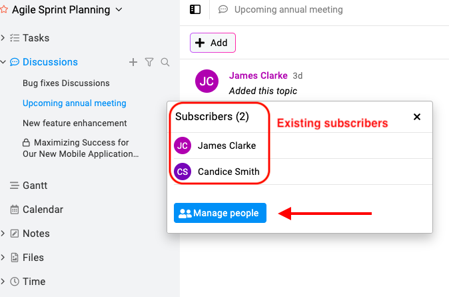Toggle the sidebar panel layout icon
449x297 pixels.
(x=195, y=9)
